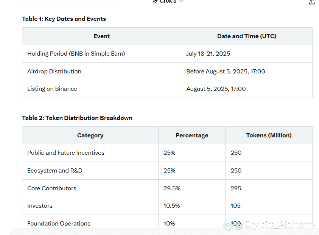Select the 'August 5, 2025, 17:00' listing date cell

[x=247, y=89]
